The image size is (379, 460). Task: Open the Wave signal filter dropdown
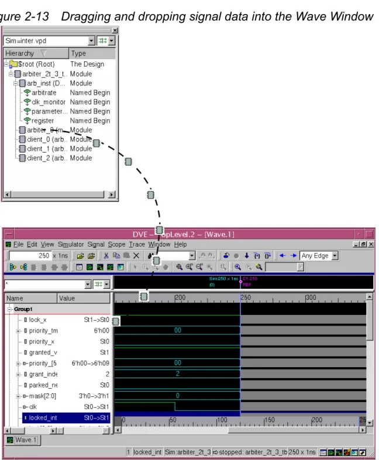(x=88, y=284)
